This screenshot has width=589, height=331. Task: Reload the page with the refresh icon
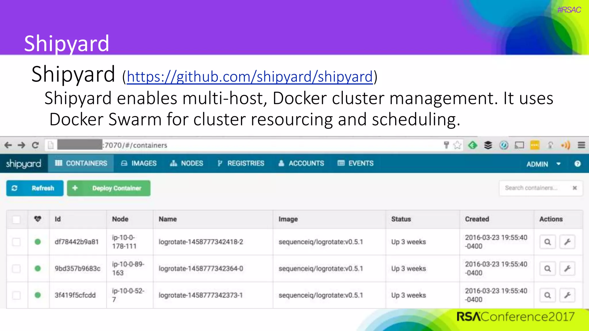pos(35,145)
